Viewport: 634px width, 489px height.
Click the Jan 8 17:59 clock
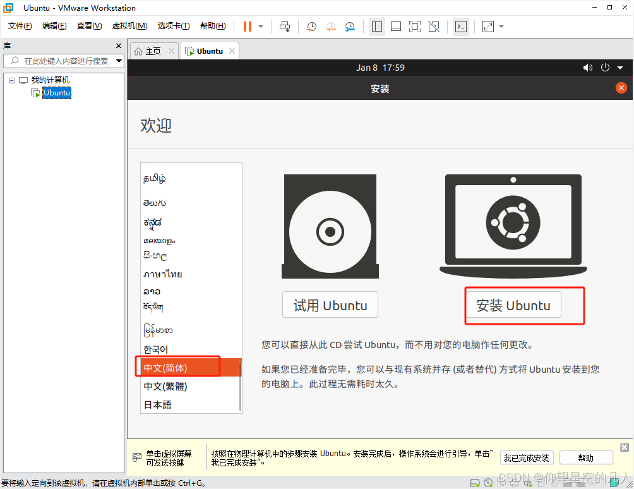(x=380, y=68)
